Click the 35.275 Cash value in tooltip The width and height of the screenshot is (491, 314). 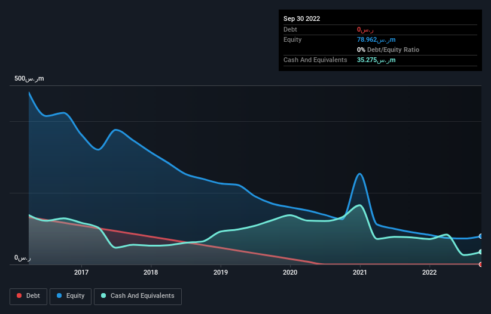point(376,60)
